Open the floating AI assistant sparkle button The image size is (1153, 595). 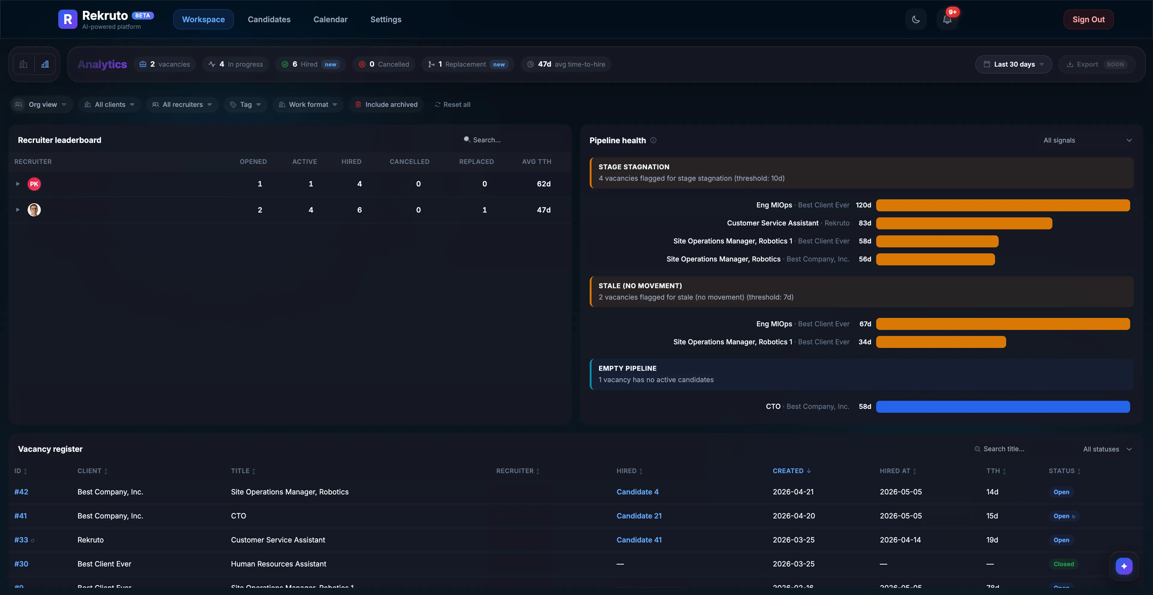1124,566
